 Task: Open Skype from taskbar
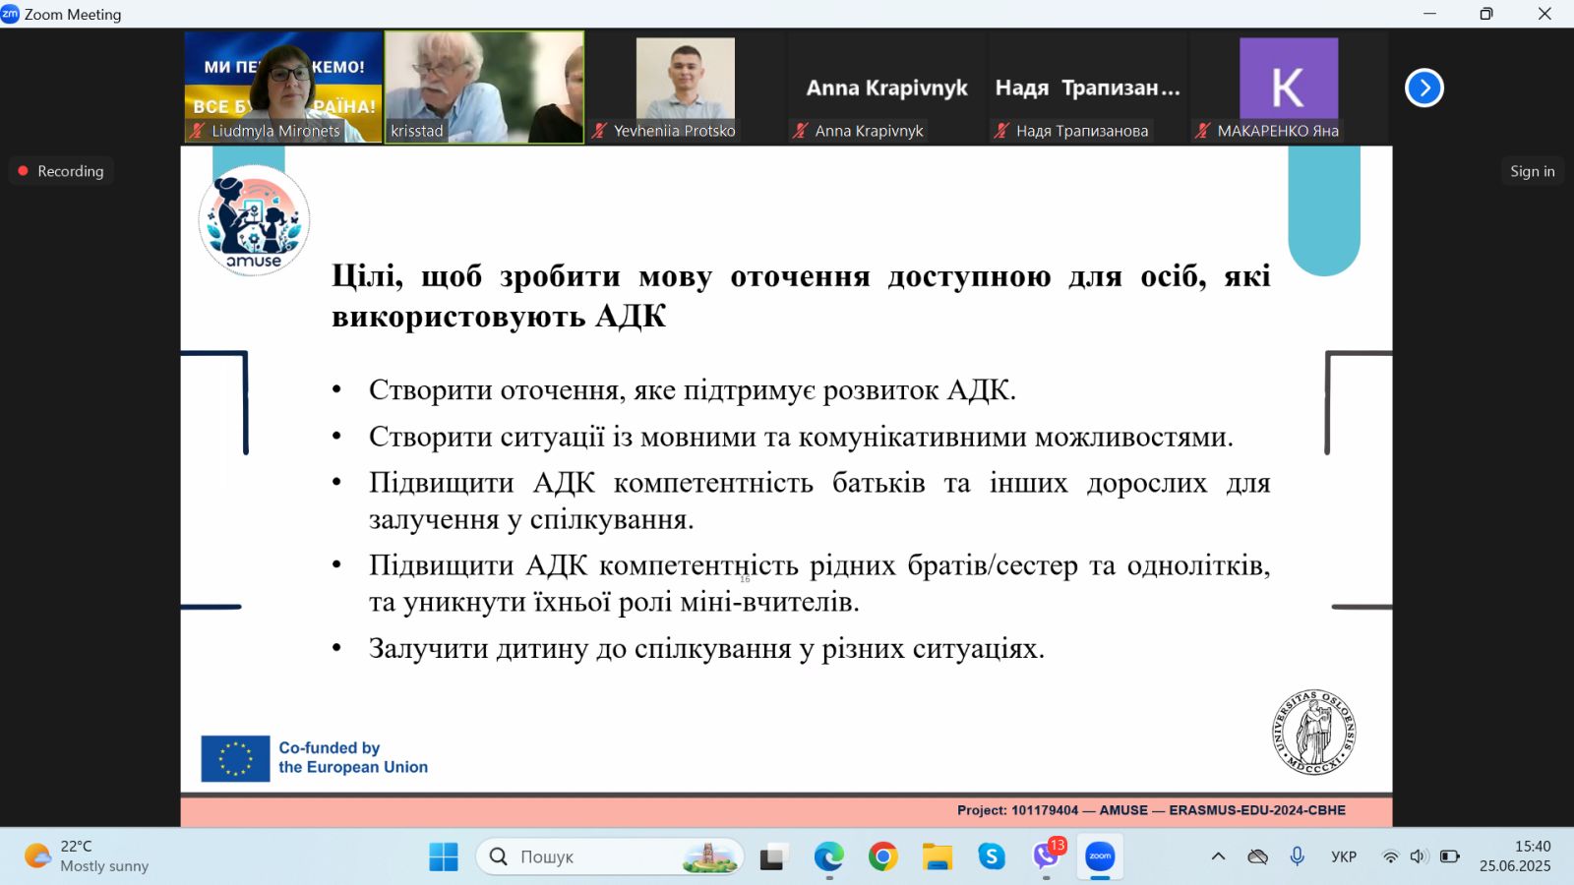992,856
